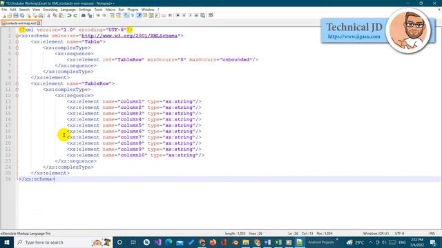The width and height of the screenshot is (442, 248).
Task: Collapse the TableRow element fold on line 10
Action: [17, 83]
